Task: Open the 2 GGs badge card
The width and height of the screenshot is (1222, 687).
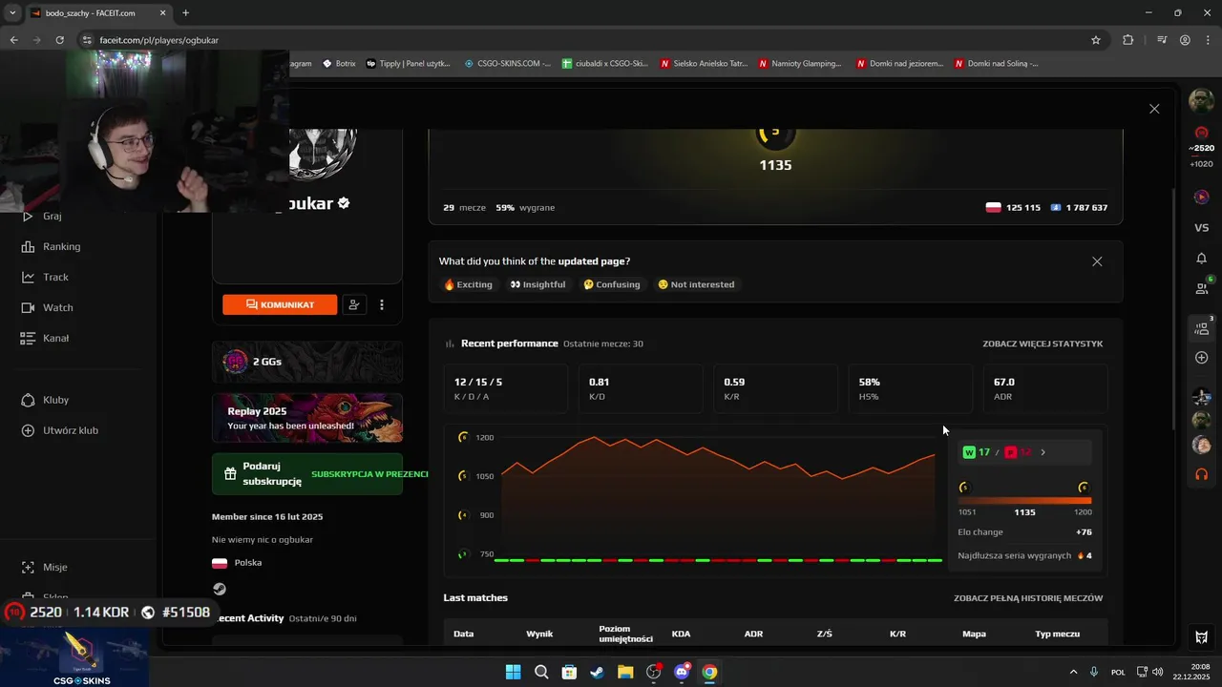Action: (x=306, y=362)
